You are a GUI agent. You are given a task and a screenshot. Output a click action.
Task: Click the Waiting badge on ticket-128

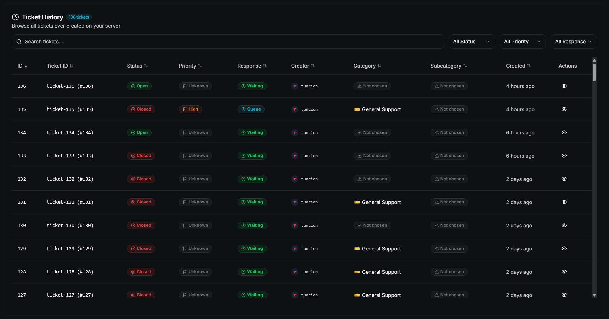pos(252,272)
